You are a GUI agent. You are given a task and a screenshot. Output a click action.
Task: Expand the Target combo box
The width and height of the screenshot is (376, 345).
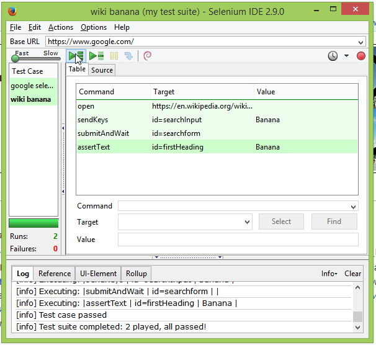click(247, 222)
